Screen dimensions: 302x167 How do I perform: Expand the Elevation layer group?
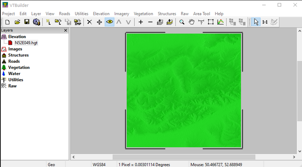4,37
